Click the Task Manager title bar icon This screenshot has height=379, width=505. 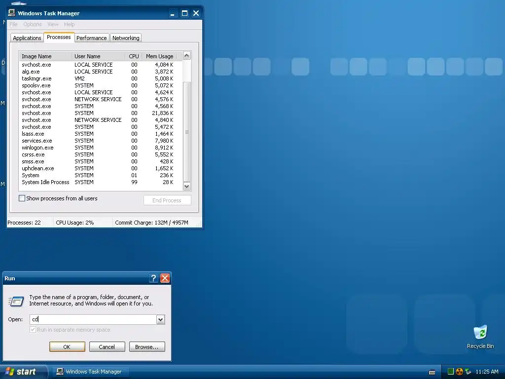pyautogui.click(x=12, y=13)
